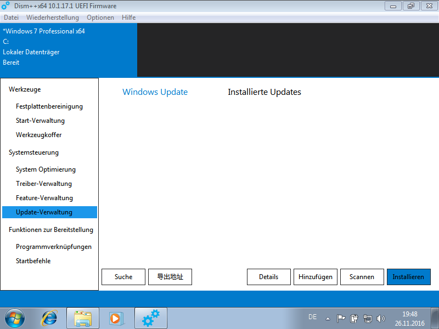
Task: Show hidden tray icons arrow
Action: coord(328,319)
